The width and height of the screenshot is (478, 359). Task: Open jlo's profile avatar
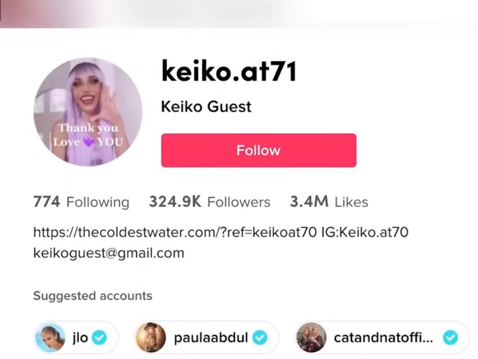(x=50, y=338)
